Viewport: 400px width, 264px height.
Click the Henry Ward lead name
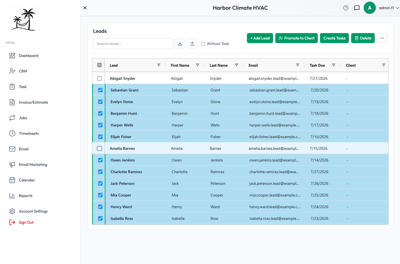coord(121,207)
